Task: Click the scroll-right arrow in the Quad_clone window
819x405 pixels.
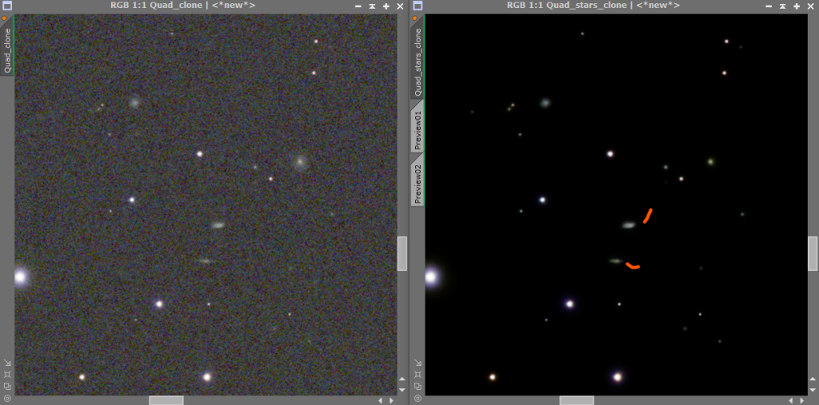Action: point(392,400)
